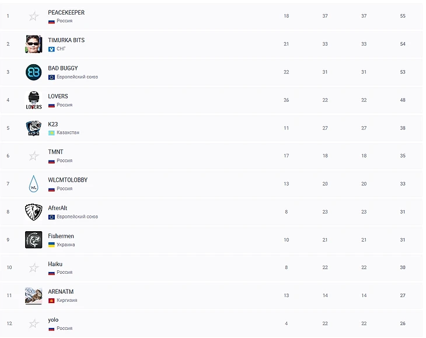Image resolution: width=426 pixels, height=338 pixels.
Task: Open the LOVERS team name link
Action: tap(58, 96)
